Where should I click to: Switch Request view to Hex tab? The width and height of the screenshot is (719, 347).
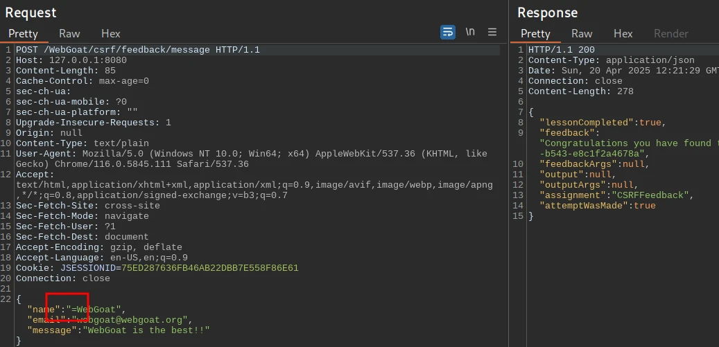click(x=110, y=33)
